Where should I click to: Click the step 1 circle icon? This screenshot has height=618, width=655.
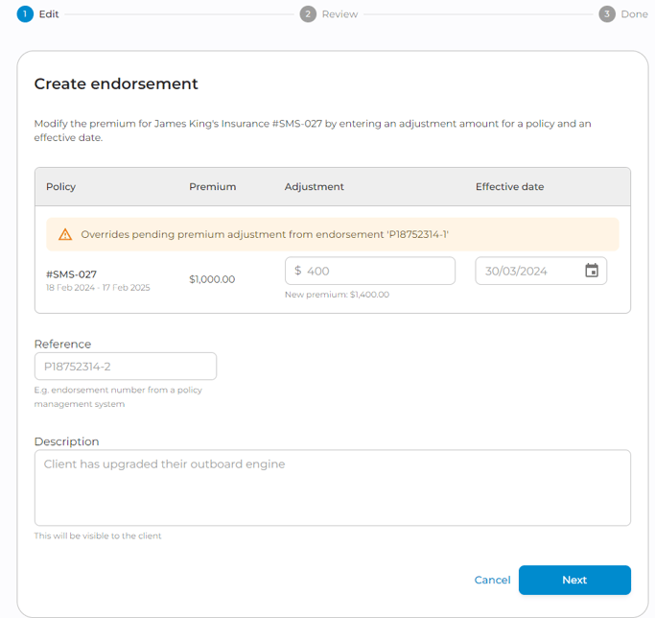click(x=25, y=14)
